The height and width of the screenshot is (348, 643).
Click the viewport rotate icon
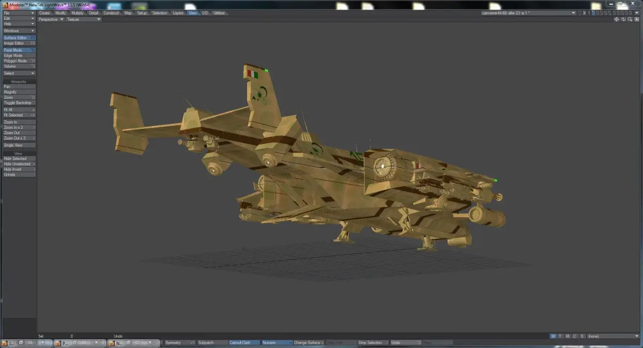point(623,19)
